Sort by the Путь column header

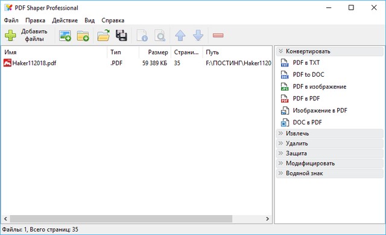(237, 53)
